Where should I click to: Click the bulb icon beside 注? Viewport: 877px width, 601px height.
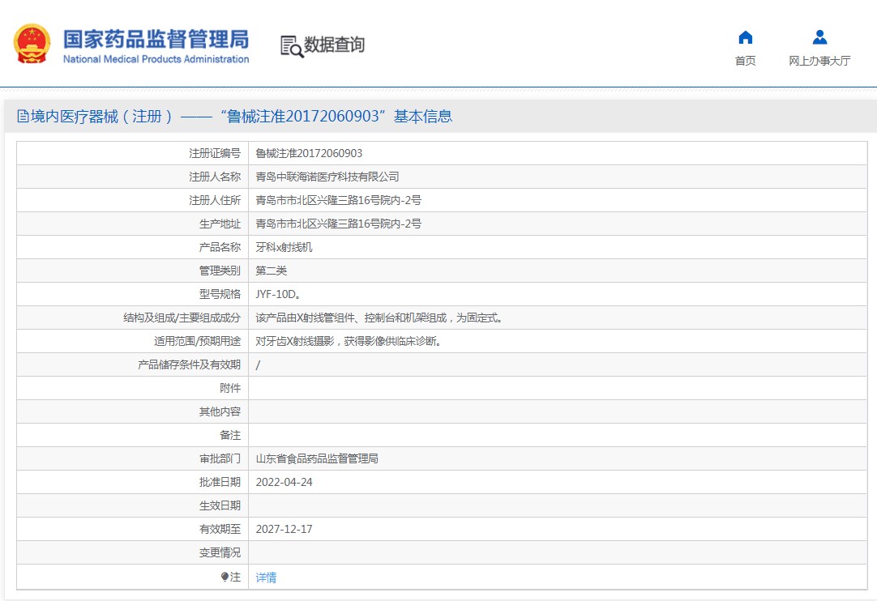(225, 577)
